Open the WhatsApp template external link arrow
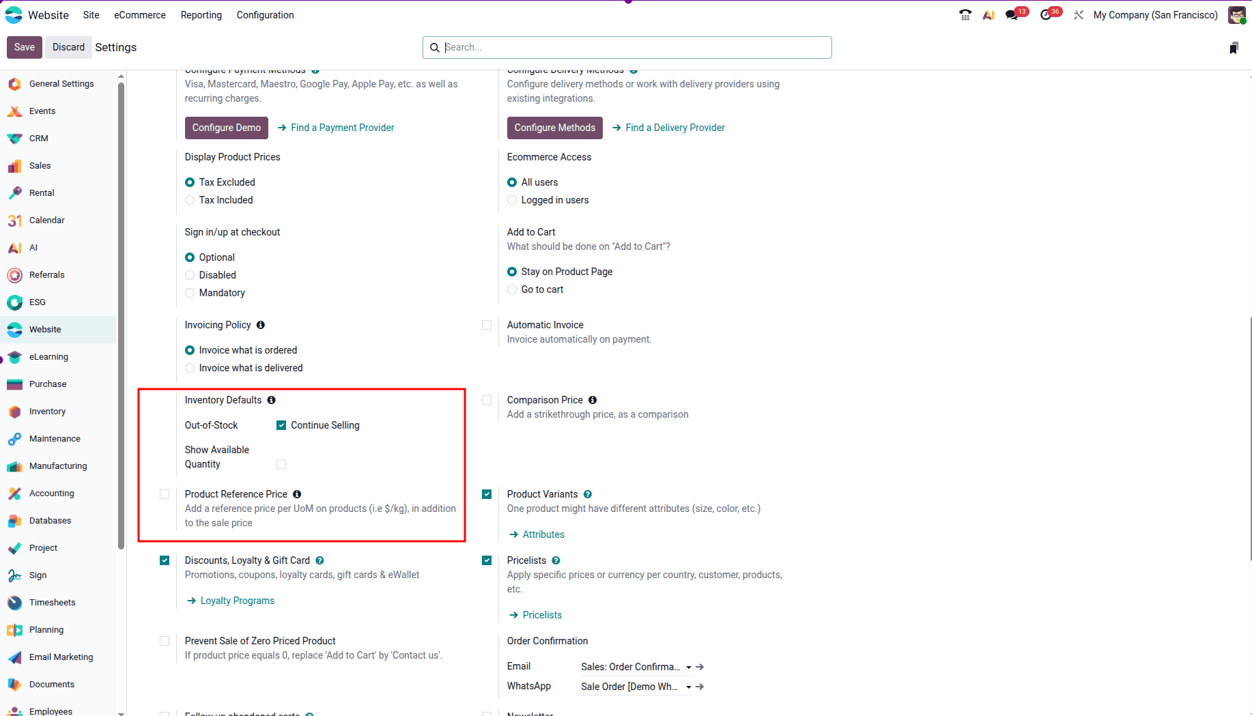This screenshot has height=716, width=1252. [700, 687]
